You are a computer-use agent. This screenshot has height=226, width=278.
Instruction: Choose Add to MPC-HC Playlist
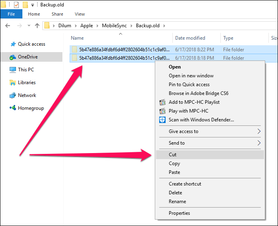point(210,102)
